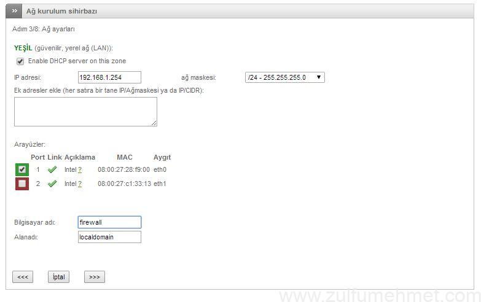Open the ? help link for port 1 Intel
481x302 pixels.
pos(80,170)
